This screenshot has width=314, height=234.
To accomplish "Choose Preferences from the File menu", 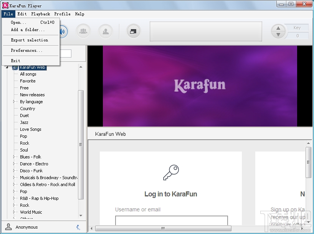I will point(26,50).
